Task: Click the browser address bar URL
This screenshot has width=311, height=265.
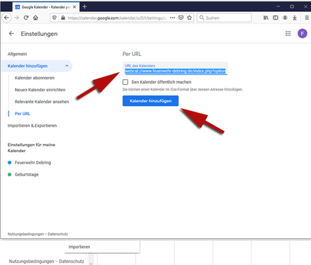Action: click(118, 18)
